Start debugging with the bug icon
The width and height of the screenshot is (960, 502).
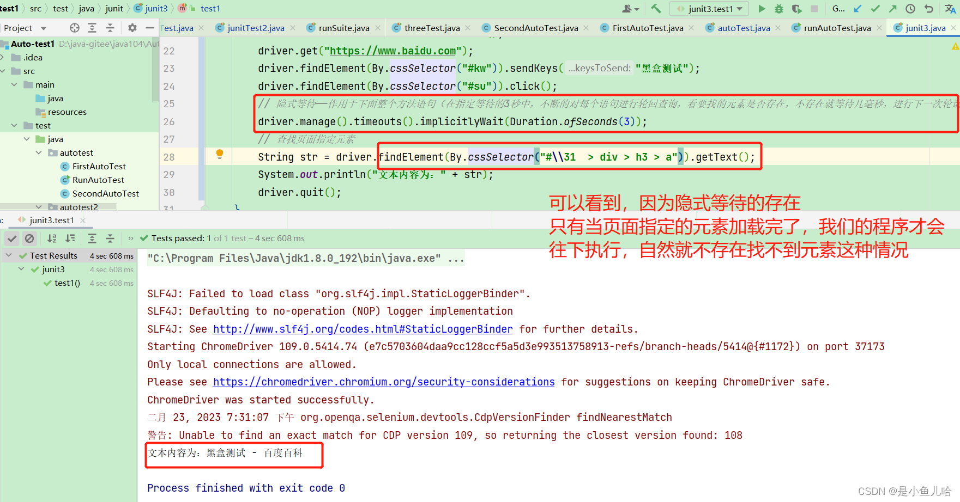click(779, 9)
